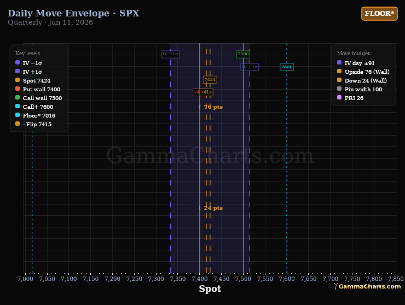
Task: Select the 'Pin width 100' budget entry
Action: 363,89
